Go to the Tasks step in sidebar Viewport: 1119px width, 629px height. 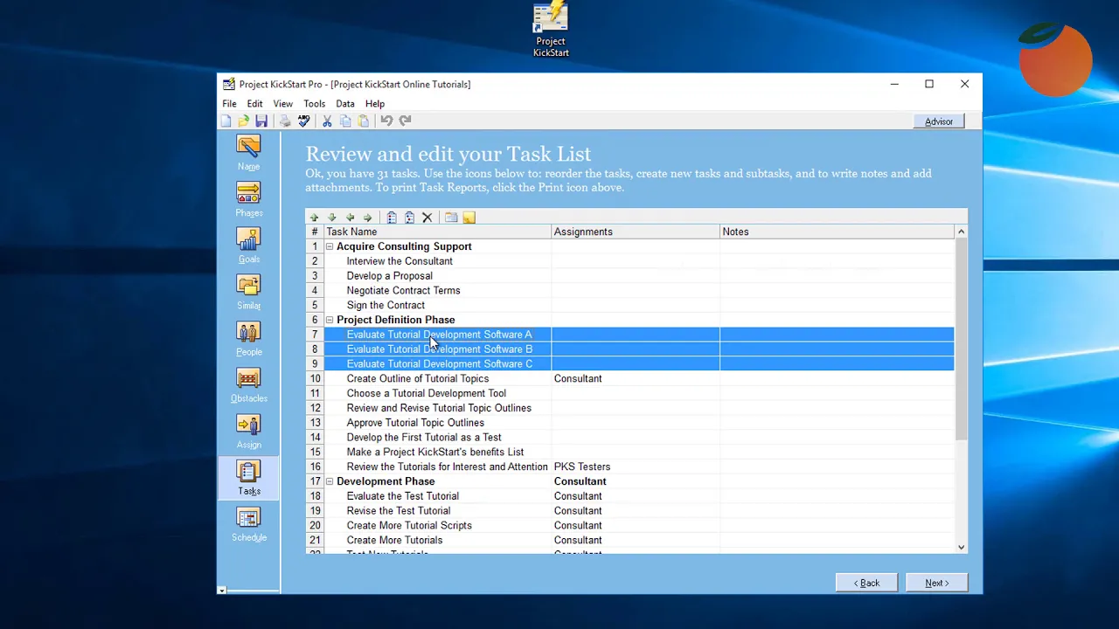click(x=248, y=478)
